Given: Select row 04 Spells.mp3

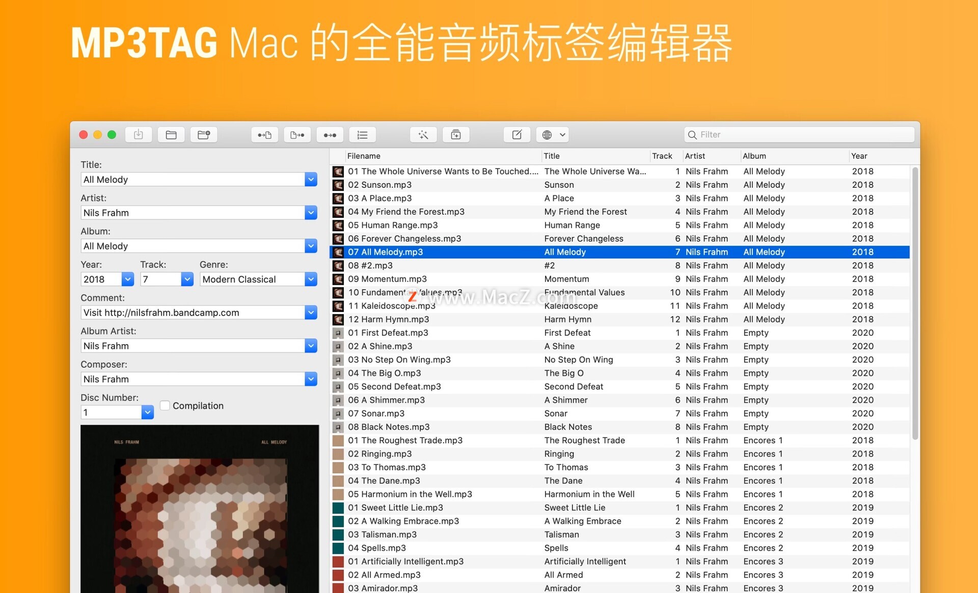Looking at the screenshot, I should click(620, 548).
